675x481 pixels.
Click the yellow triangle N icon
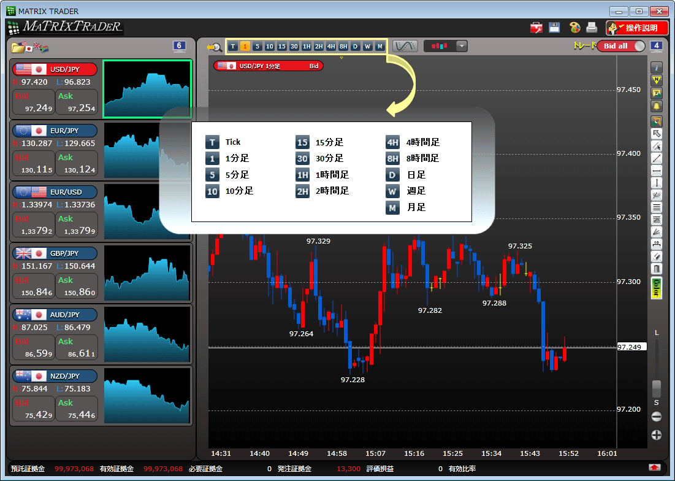coord(657,80)
